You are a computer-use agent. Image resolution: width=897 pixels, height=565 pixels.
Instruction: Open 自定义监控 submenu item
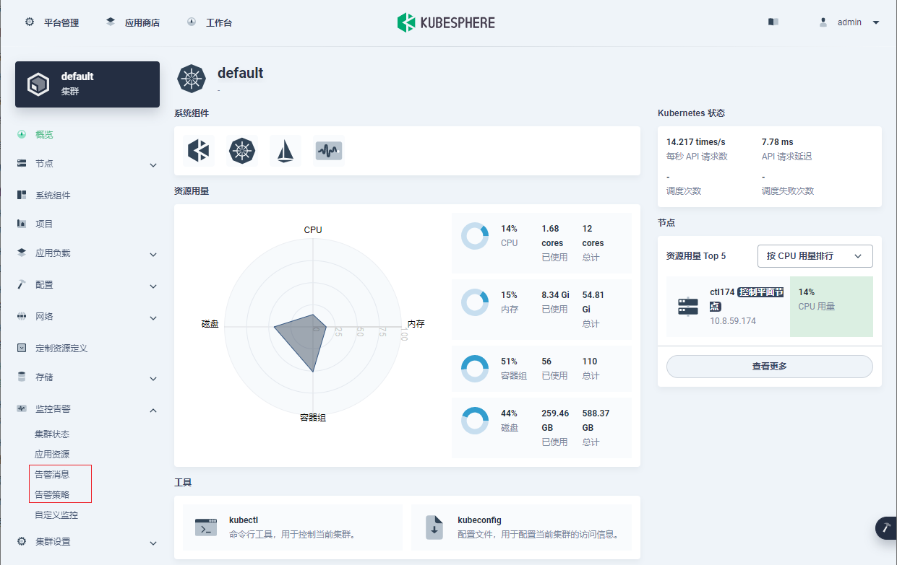[56, 515]
